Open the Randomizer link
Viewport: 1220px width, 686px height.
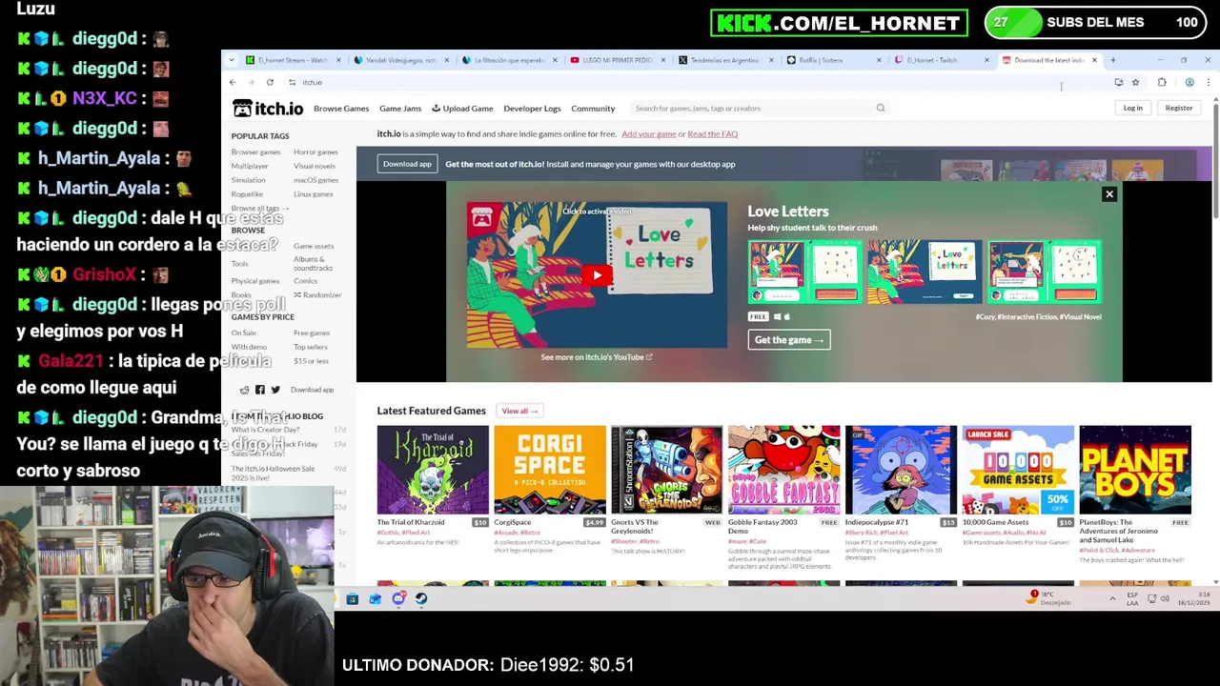[317, 295]
